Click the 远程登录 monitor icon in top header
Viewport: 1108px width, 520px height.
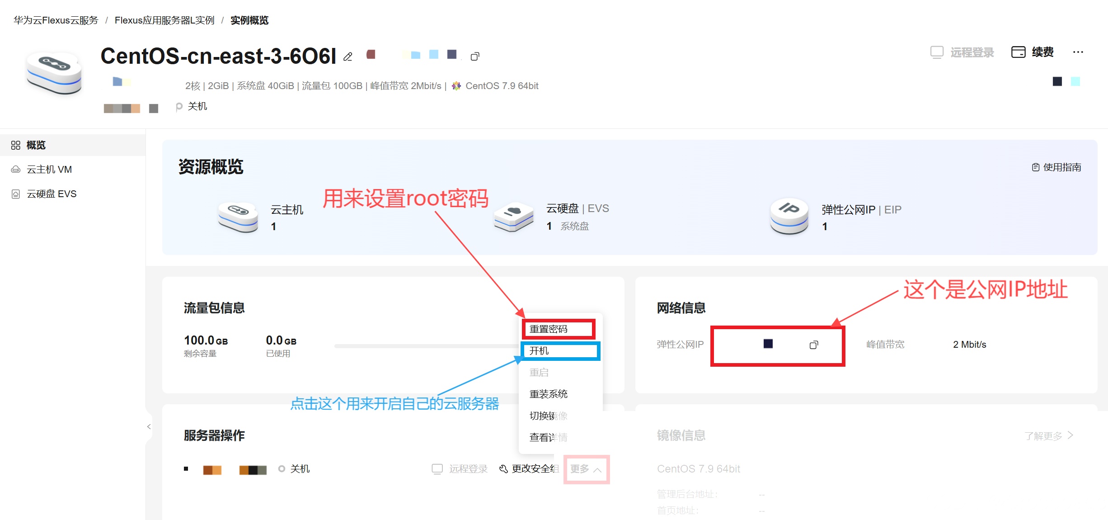click(x=937, y=52)
